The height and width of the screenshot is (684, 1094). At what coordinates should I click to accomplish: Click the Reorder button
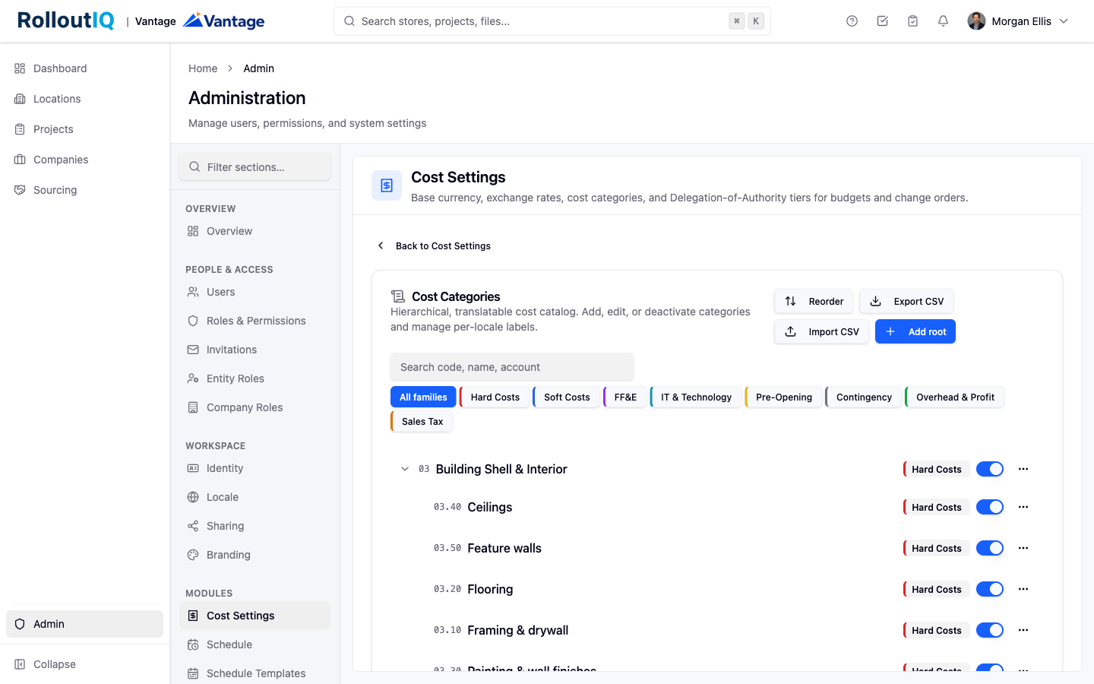coord(814,301)
